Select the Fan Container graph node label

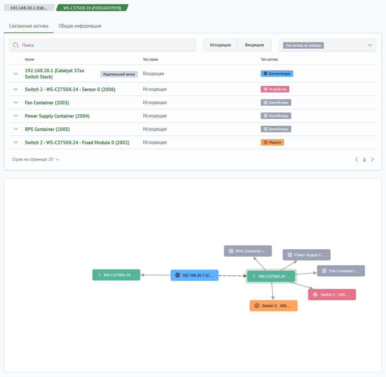[x=344, y=271]
